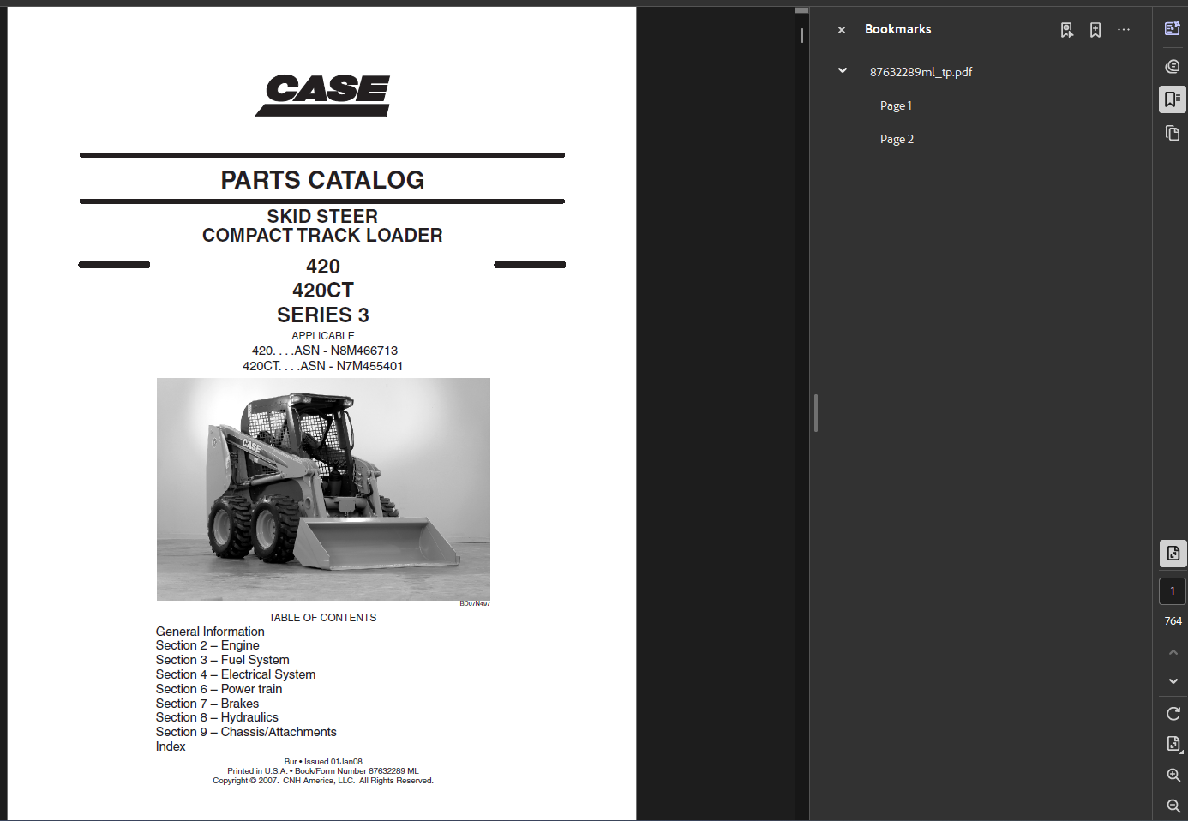Click the 'SERIES 3' model text
Screen dimensions: 1188x821
coord(322,315)
